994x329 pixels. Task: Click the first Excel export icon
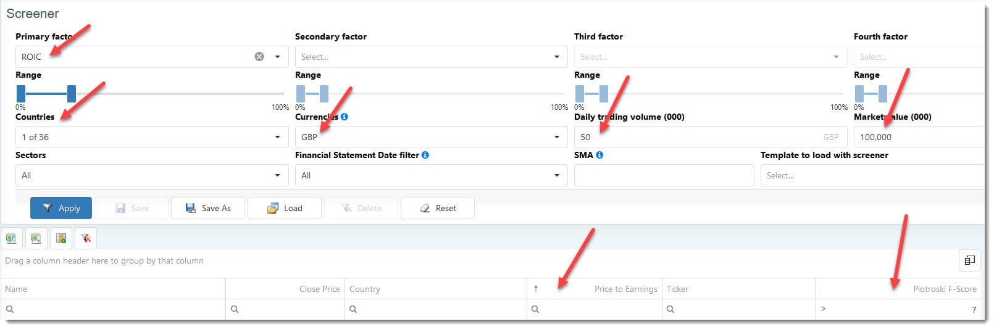click(x=11, y=238)
